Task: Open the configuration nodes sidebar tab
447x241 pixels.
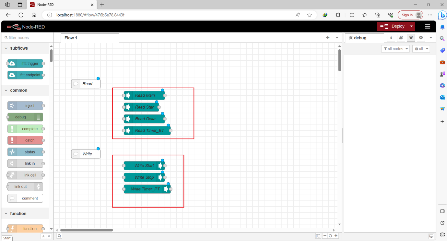Action: click(x=421, y=38)
